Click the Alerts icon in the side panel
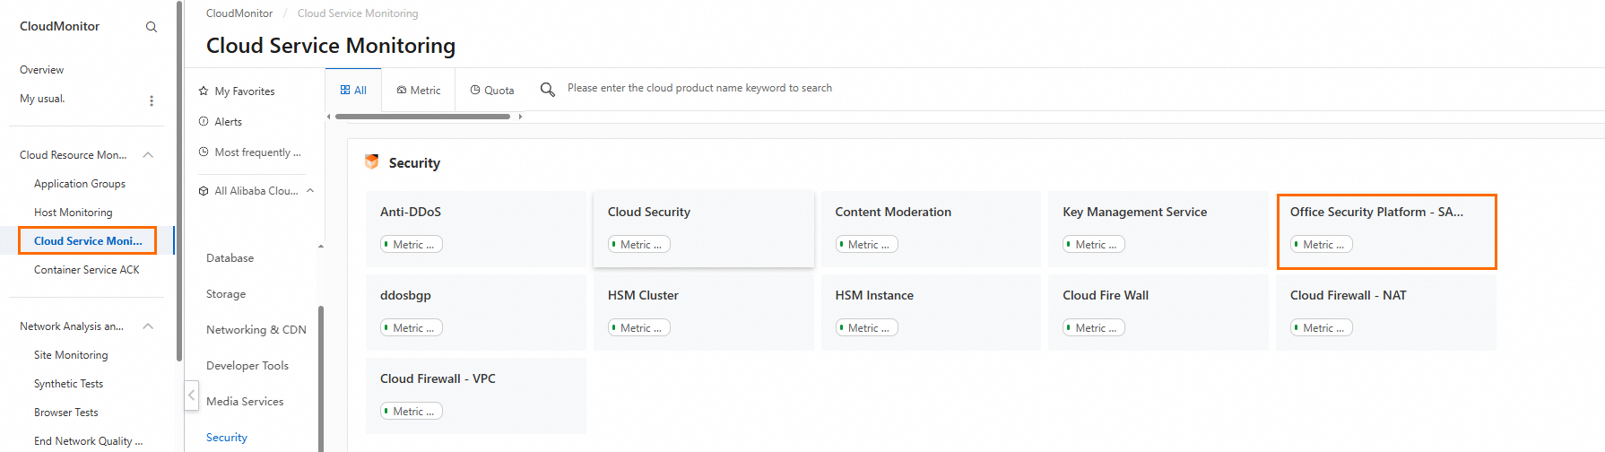Viewport: 1605px width, 452px height. (x=204, y=122)
